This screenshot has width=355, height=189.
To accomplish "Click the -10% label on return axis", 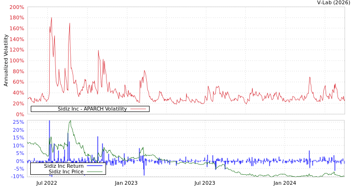I will [x=17, y=177].
